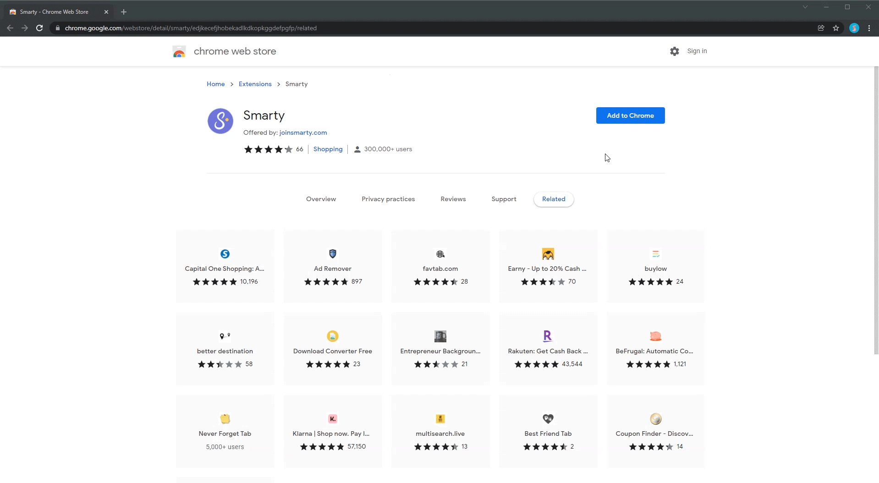Open the Ad Remover extension icon

click(333, 253)
